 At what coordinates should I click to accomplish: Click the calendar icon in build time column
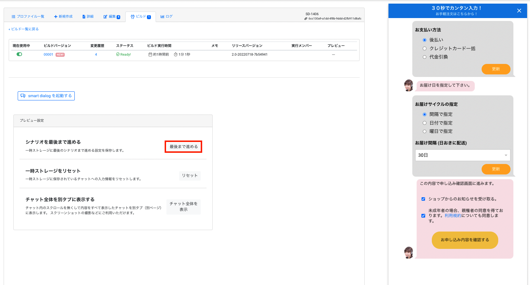tap(150, 55)
